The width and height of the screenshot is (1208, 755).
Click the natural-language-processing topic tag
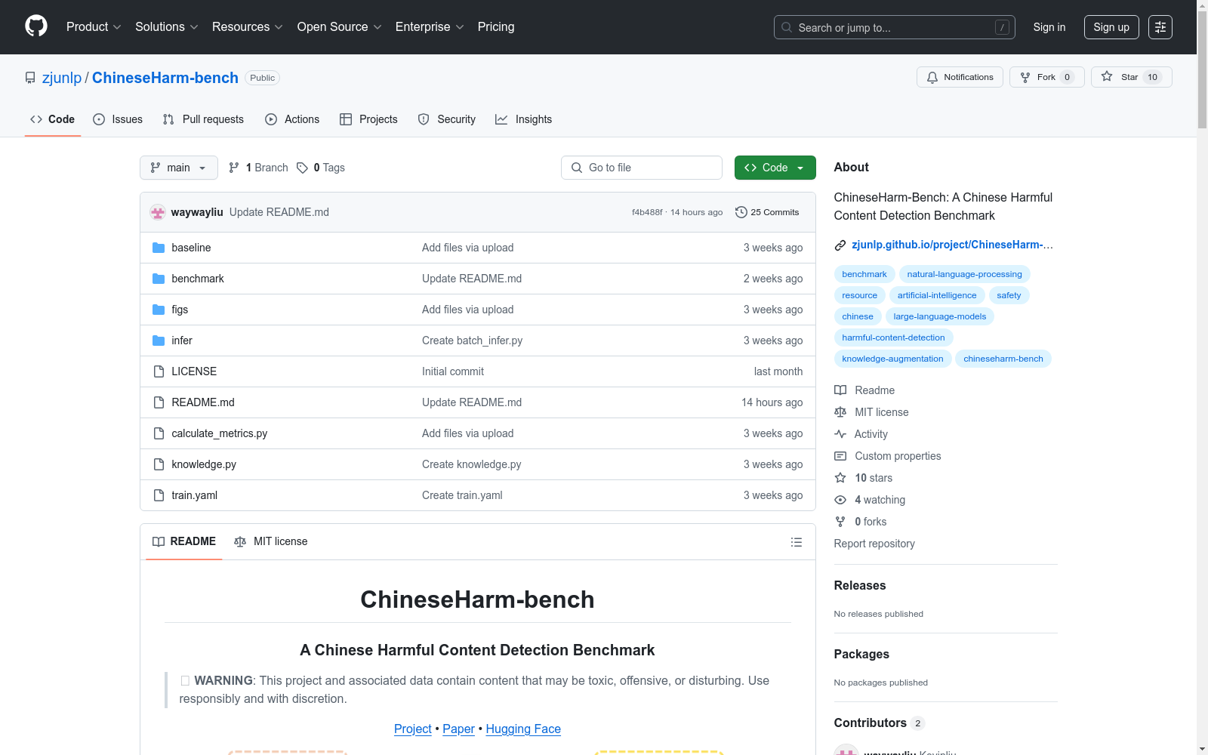click(x=964, y=274)
